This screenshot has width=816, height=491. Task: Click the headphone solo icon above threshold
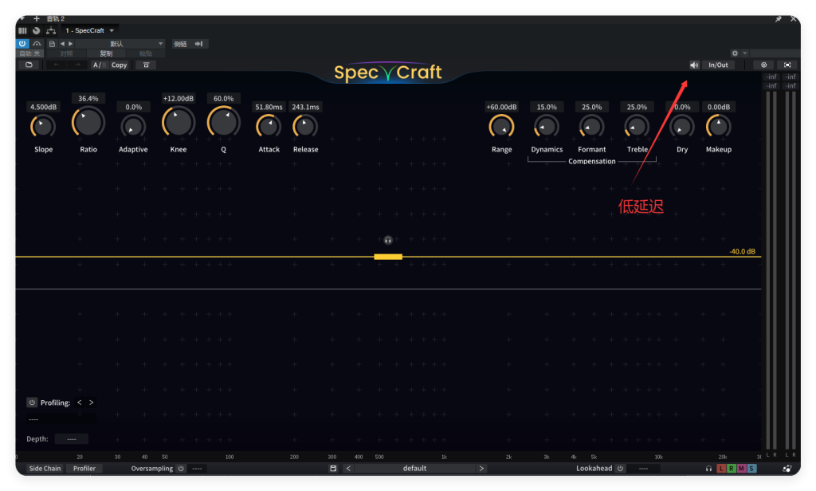pyautogui.click(x=388, y=240)
